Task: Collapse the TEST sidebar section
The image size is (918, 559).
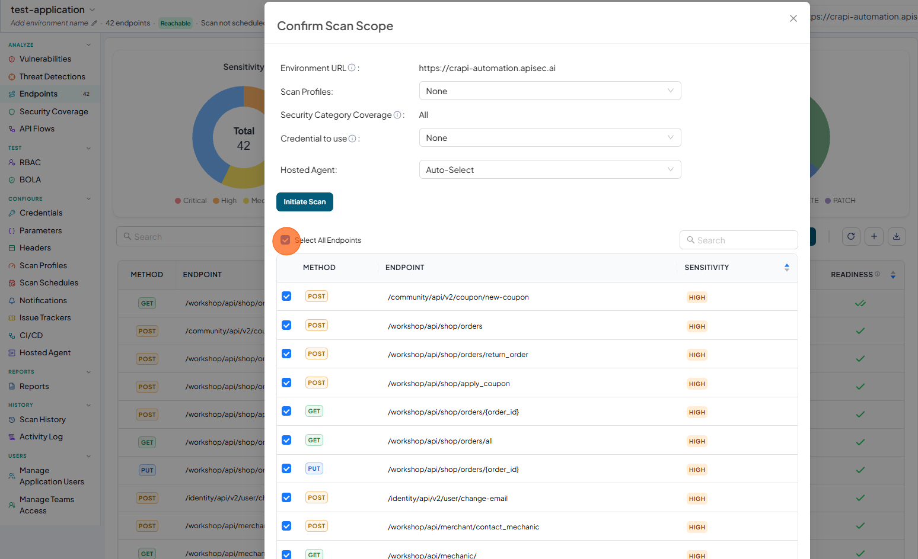Action: (88, 148)
